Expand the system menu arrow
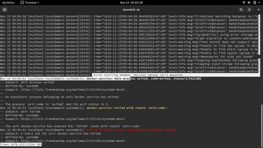This screenshot has height=148, width=263. (259, 3)
